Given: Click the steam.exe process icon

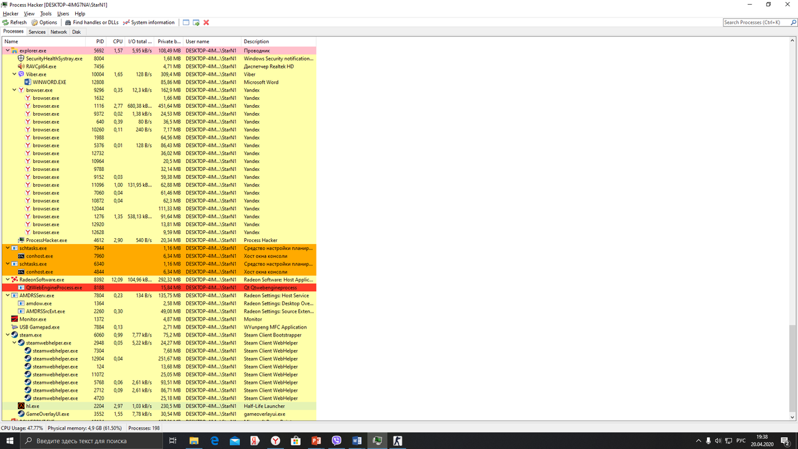Looking at the screenshot, I should click(x=15, y=335).
